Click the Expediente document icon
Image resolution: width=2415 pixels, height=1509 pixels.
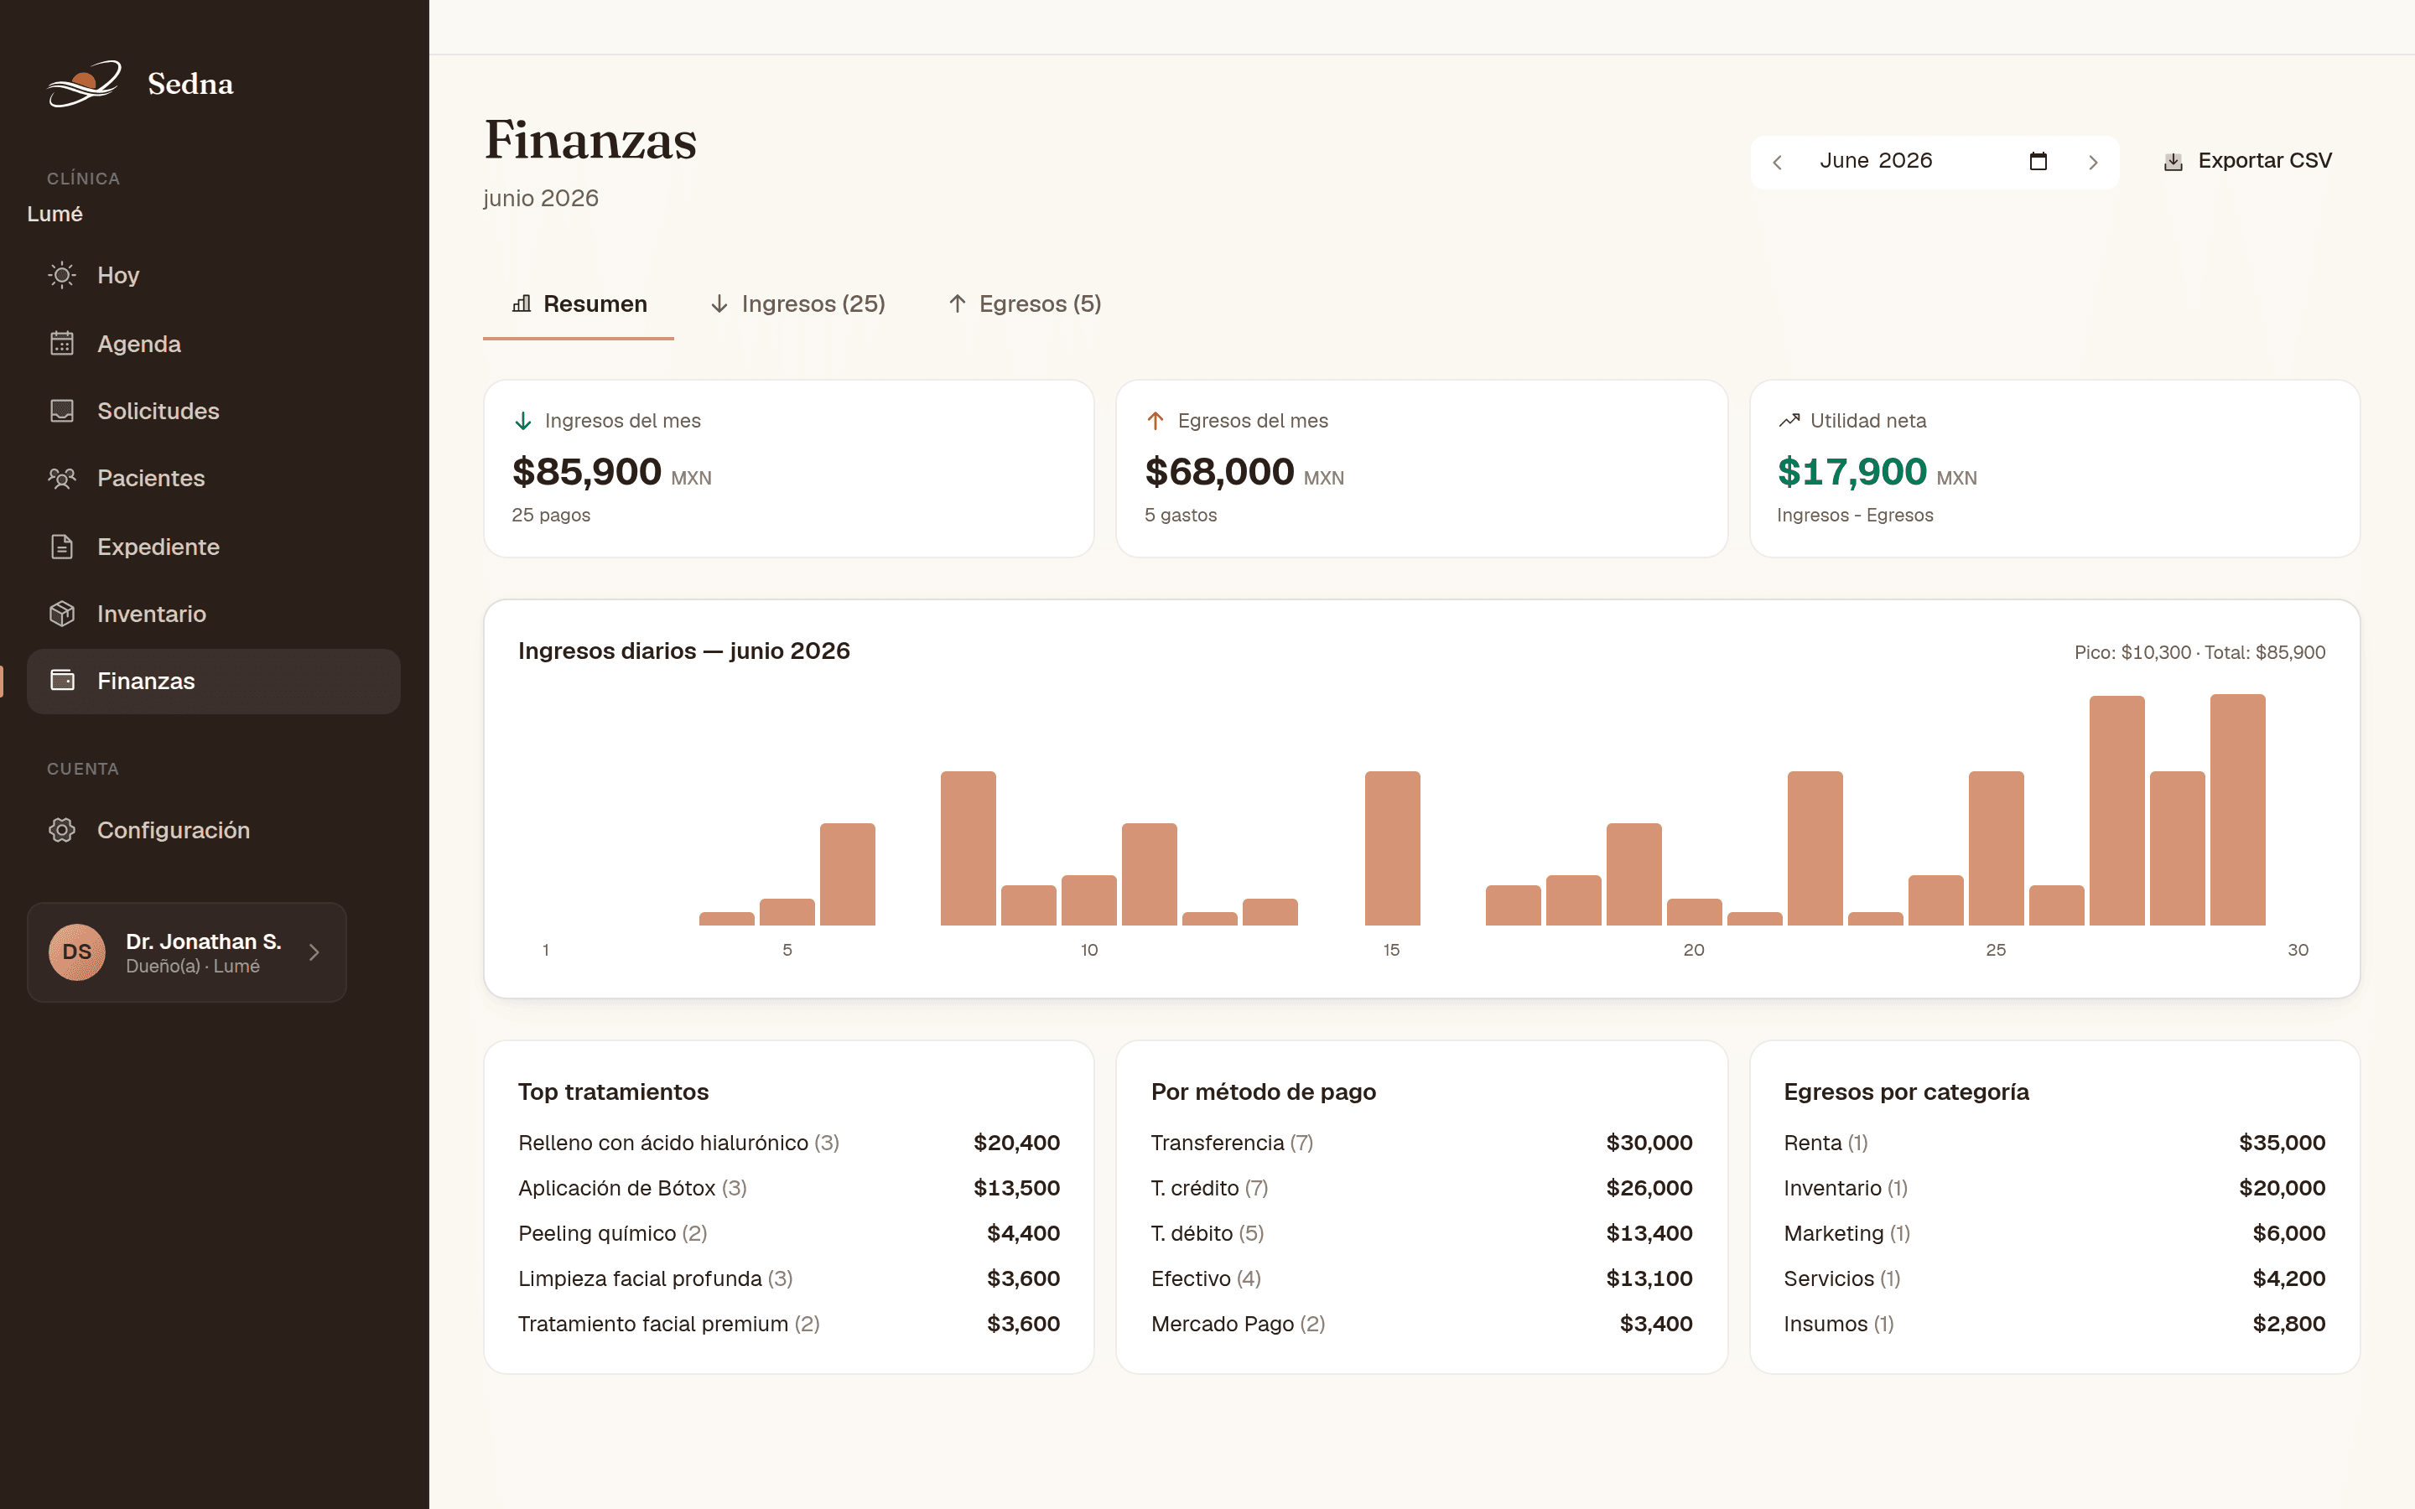(x=62, y=547)
